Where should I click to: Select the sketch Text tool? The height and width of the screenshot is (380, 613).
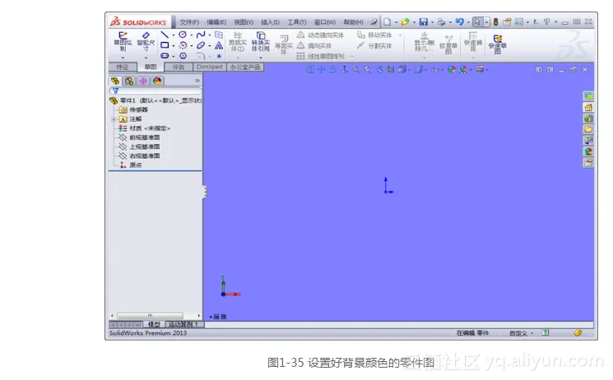pos(219,45)
